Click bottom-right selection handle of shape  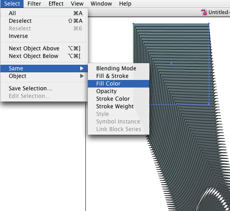tap(209, 104)
